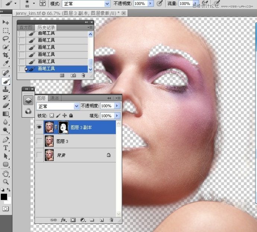Toggle lock all
Screen dimensions: 257x232
(x=71, y=115)
